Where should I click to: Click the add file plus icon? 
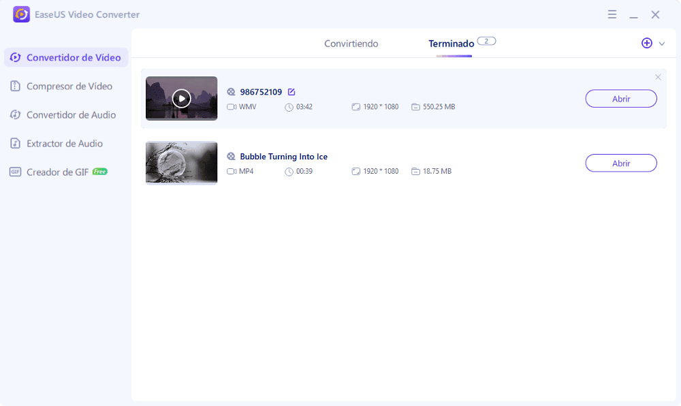[x=647, y=43]
